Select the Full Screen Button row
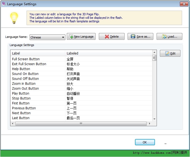190x157 pixels. click(81, 59)
